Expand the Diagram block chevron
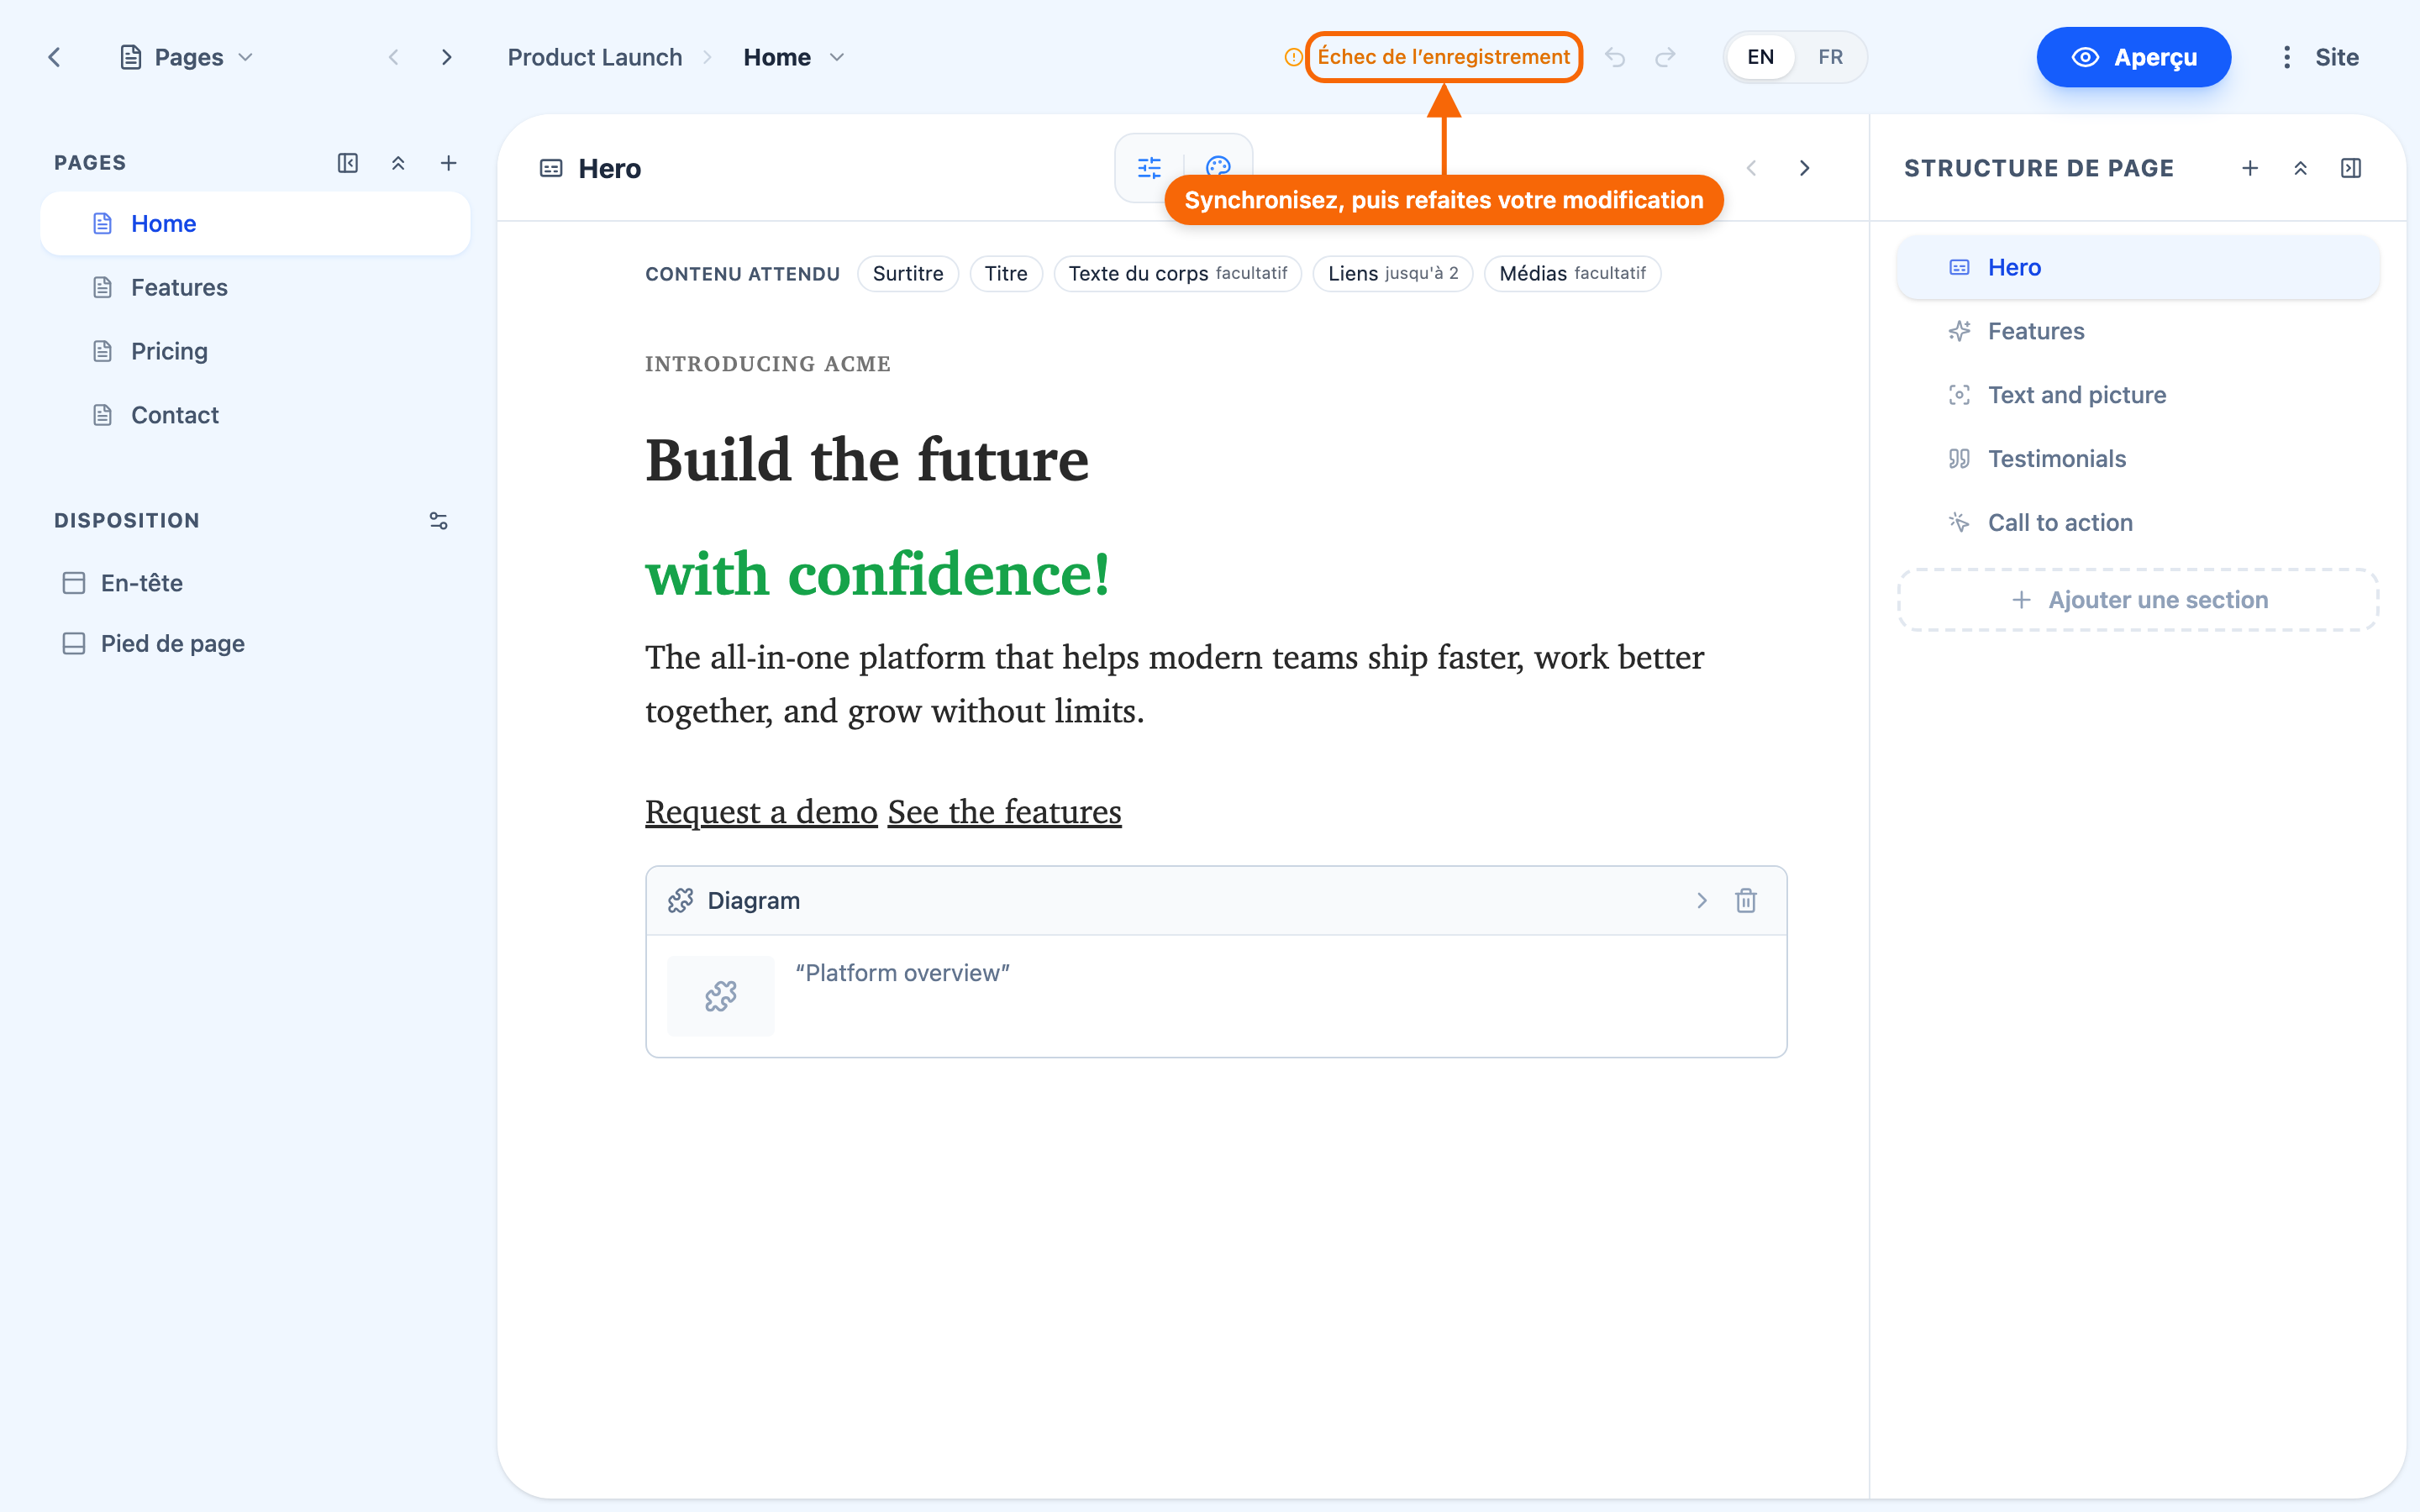The width and height of the screenshot is (2420, 1512). click(x=1701, y=900)
